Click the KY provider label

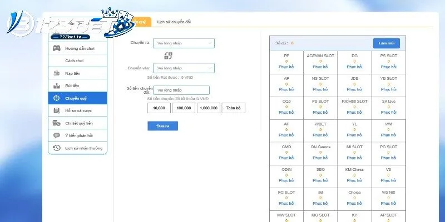click(354, 215)
